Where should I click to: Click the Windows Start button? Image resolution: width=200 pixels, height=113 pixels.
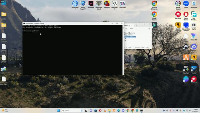point(58,110)
